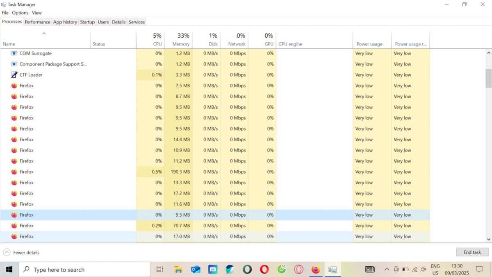This screenshot has width=492, height=277.
Task: Open the news widget icon on the taskbar
Action: (x=370, y=270)
